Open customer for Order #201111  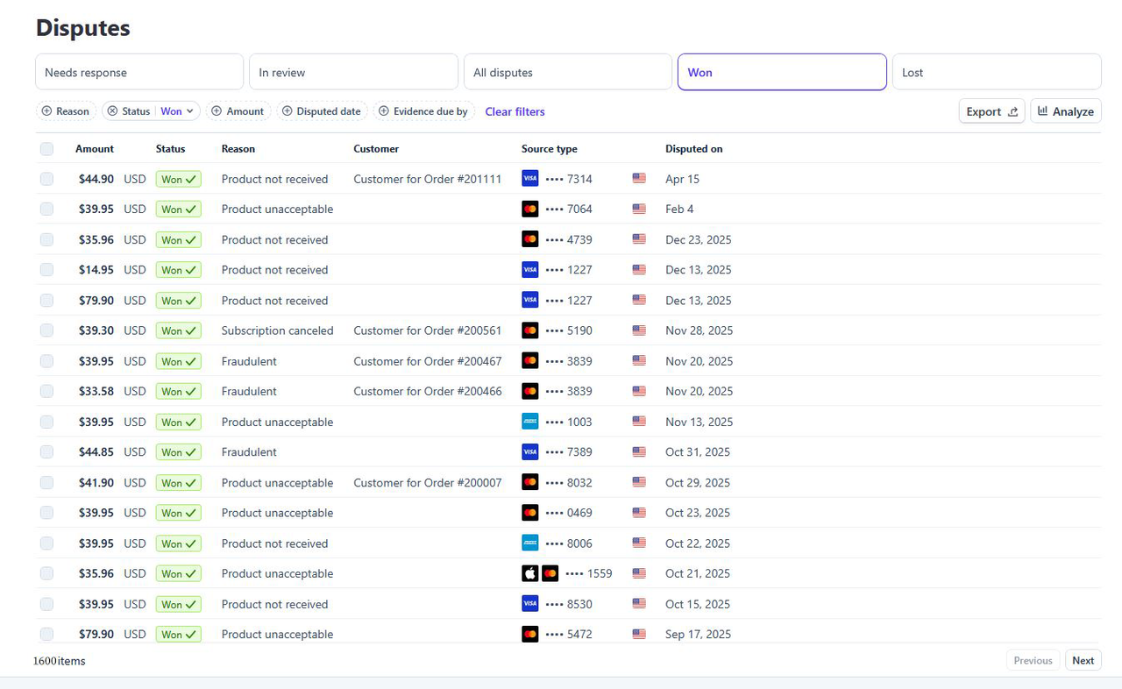click(428, 179)
